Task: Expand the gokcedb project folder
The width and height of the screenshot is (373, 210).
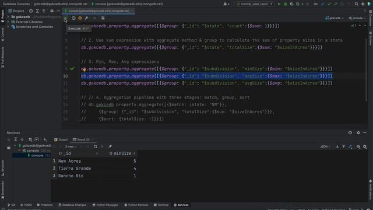Action: [x=8, y=17]
